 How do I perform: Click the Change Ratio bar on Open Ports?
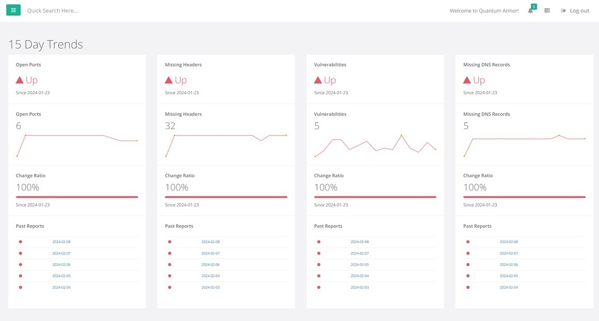(76, 196)
